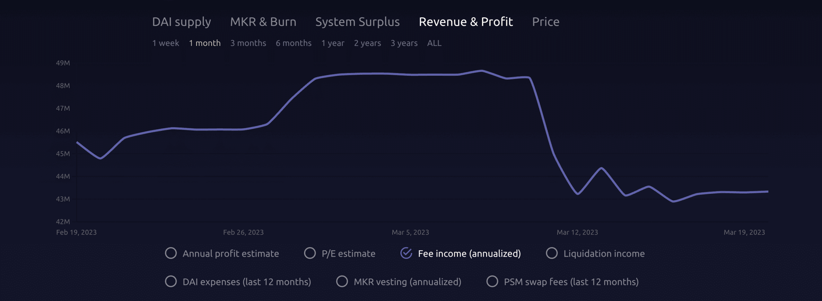Viewport: 822px width, 301px height.
Task: Pick the 3 years range
Action: click(404, 43)
